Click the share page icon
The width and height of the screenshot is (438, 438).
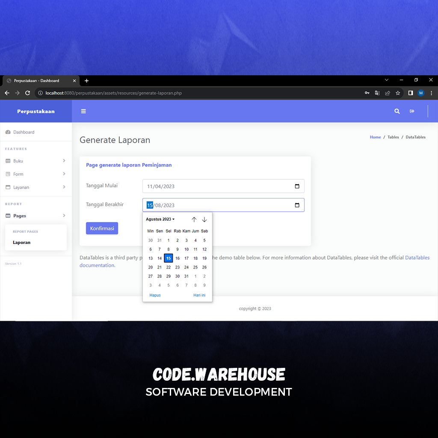[388, 93]
